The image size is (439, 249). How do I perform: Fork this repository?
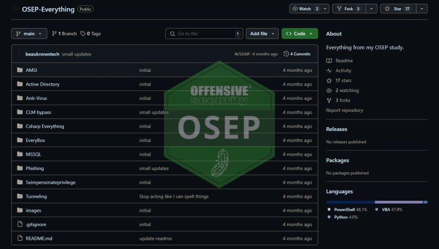click(x=349, y=9)
